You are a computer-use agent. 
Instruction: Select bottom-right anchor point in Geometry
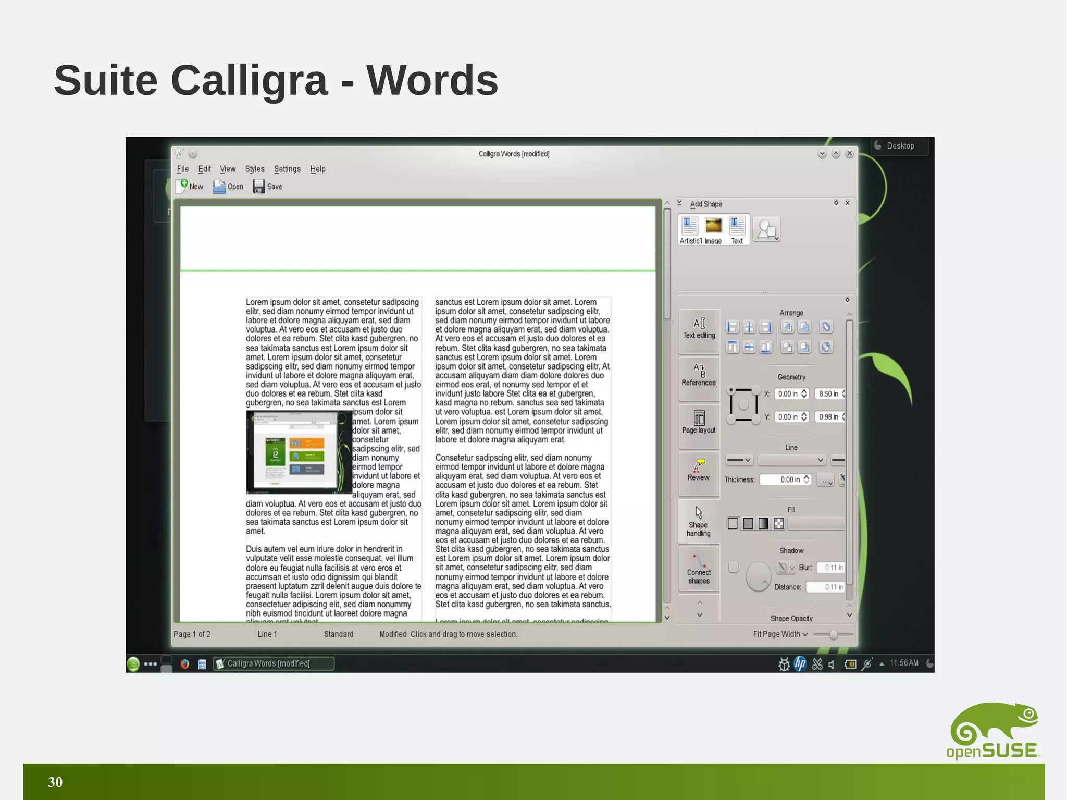point(756,419)
